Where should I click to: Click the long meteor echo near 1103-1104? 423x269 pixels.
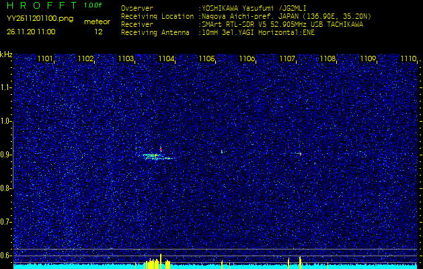pyautogui.click(x=157, y=157)
